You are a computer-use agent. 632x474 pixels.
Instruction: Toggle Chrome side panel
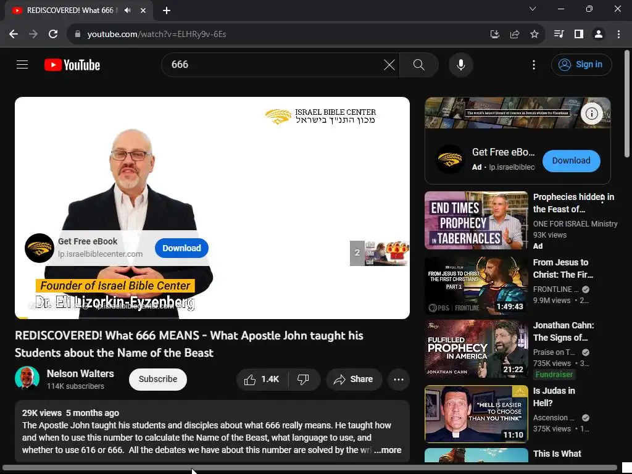578,35
